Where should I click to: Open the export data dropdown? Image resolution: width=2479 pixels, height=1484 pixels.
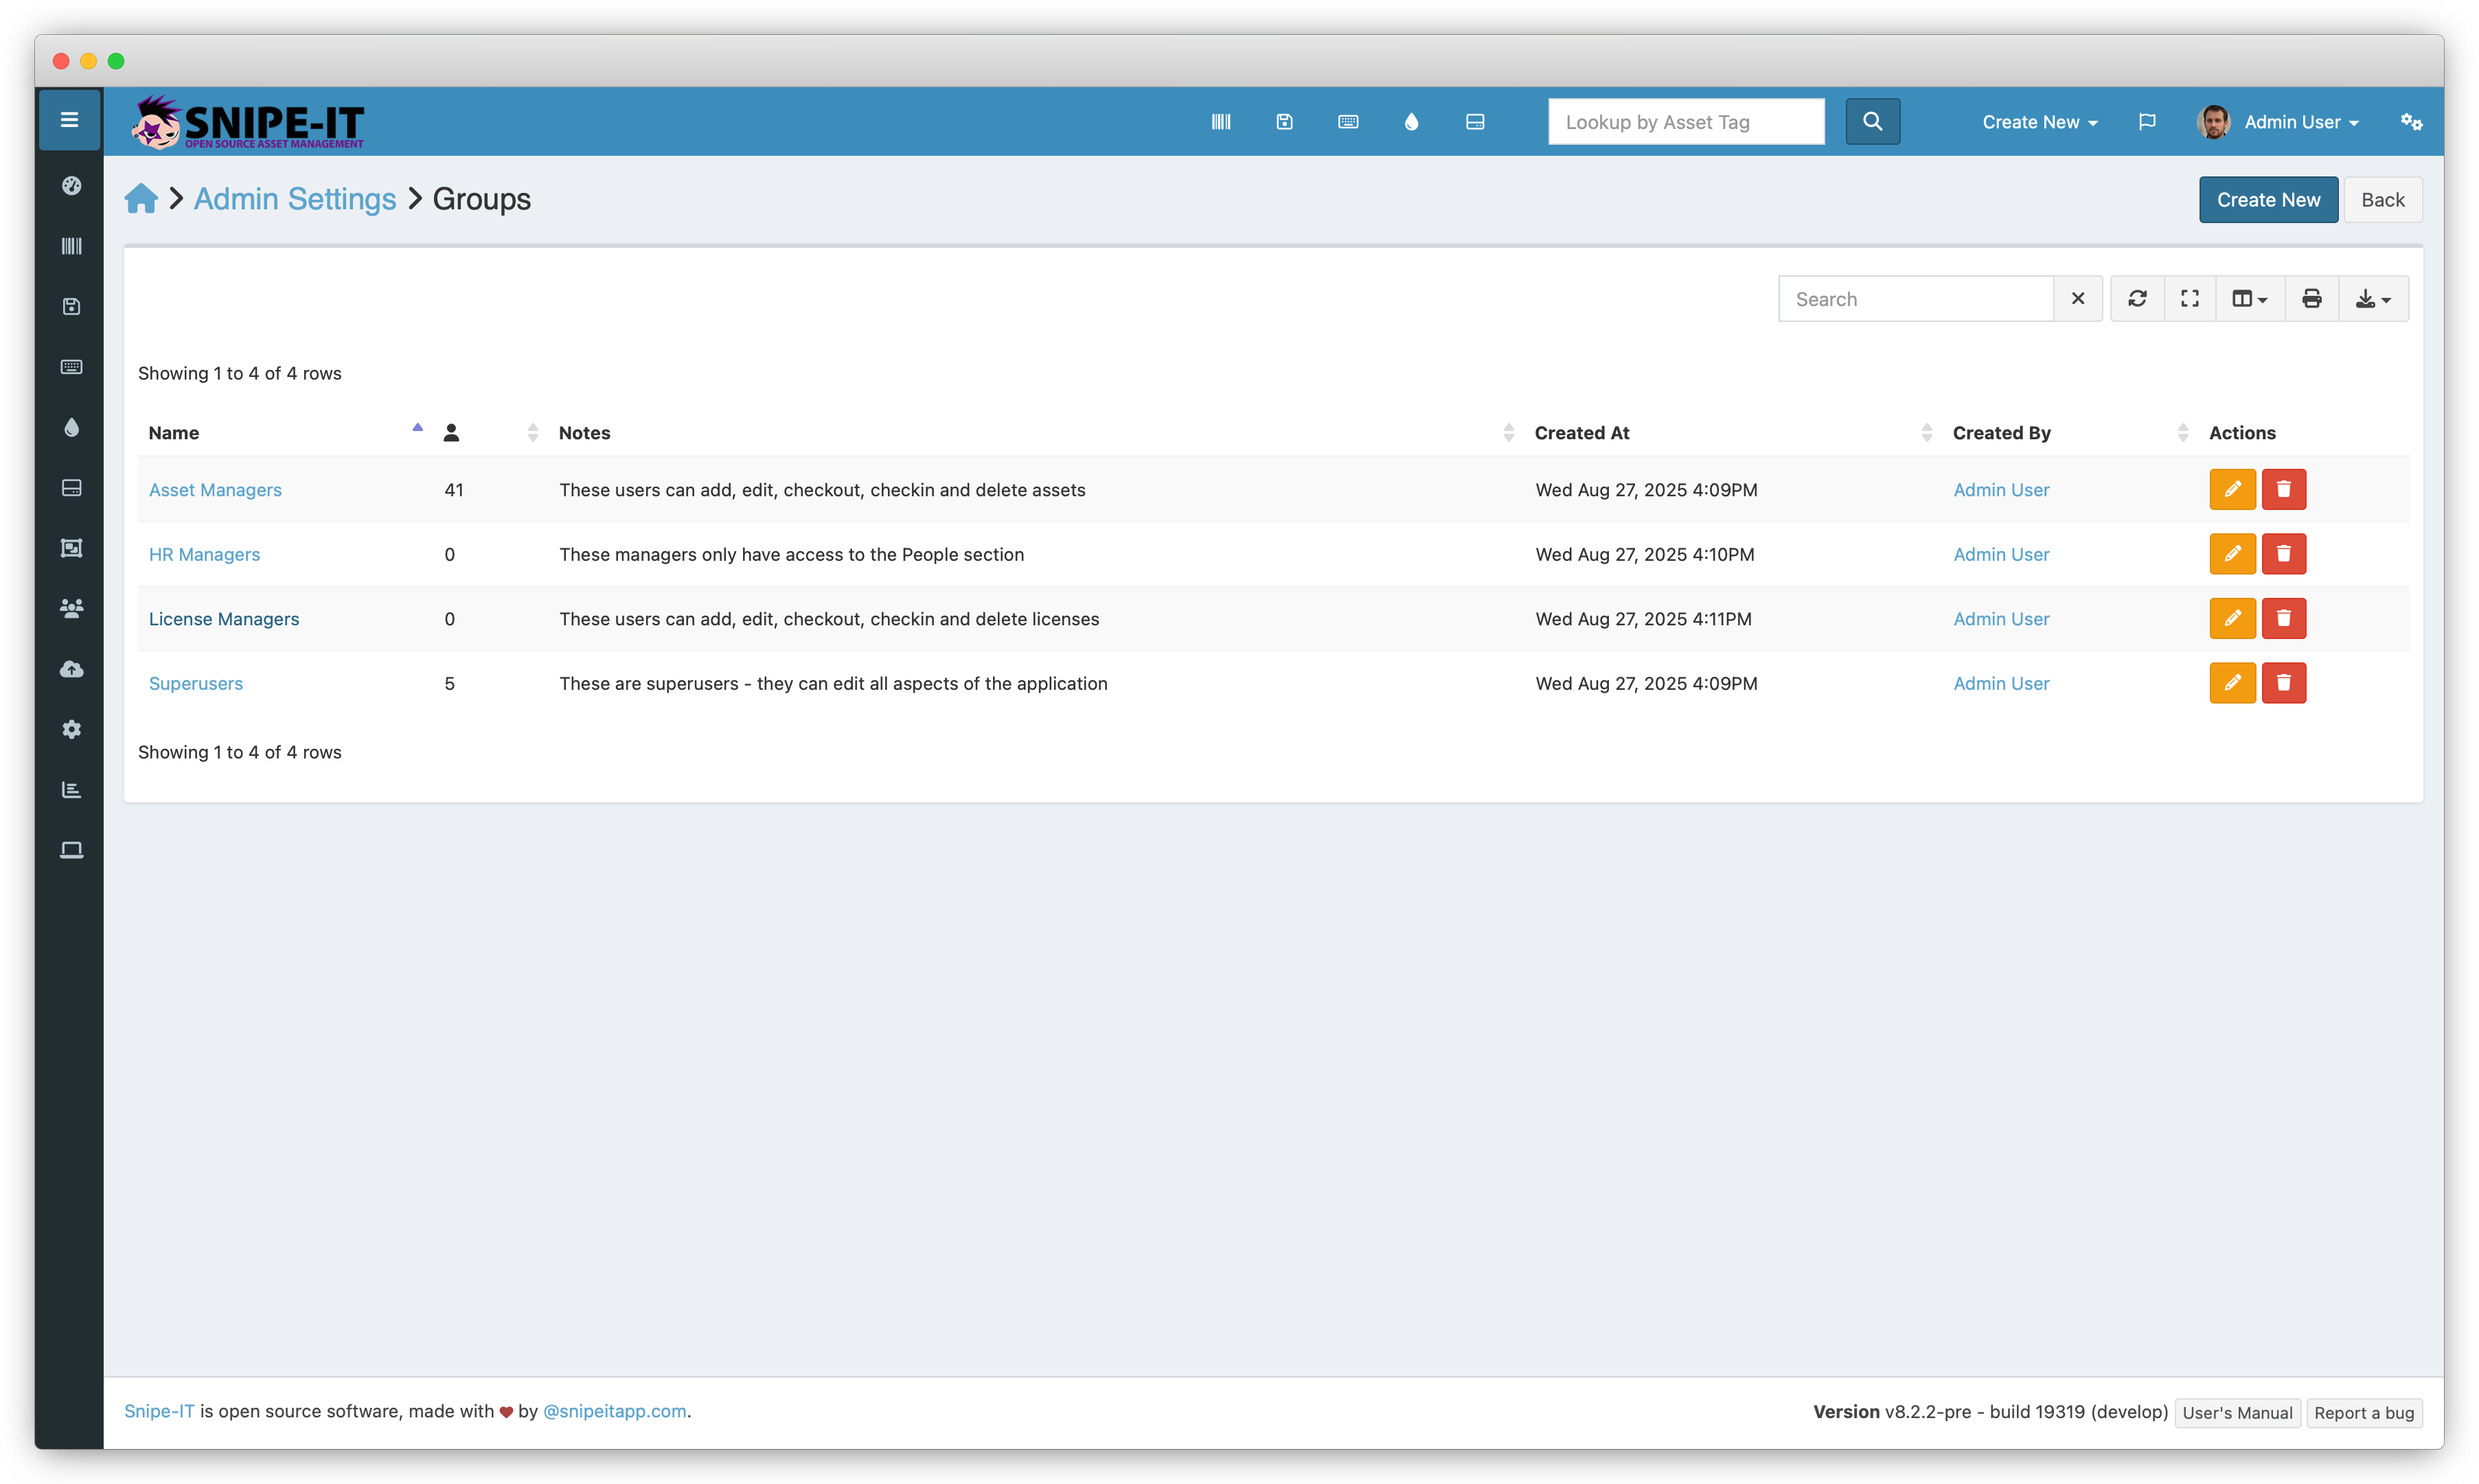click(x=2374, y=299)
